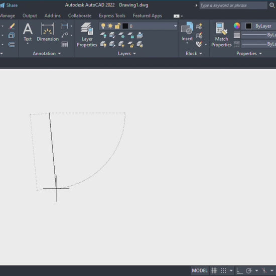276x276 pixels.
Task: Click the multileader tool icon
Action: pyautogui.click(x=65, y=35)
